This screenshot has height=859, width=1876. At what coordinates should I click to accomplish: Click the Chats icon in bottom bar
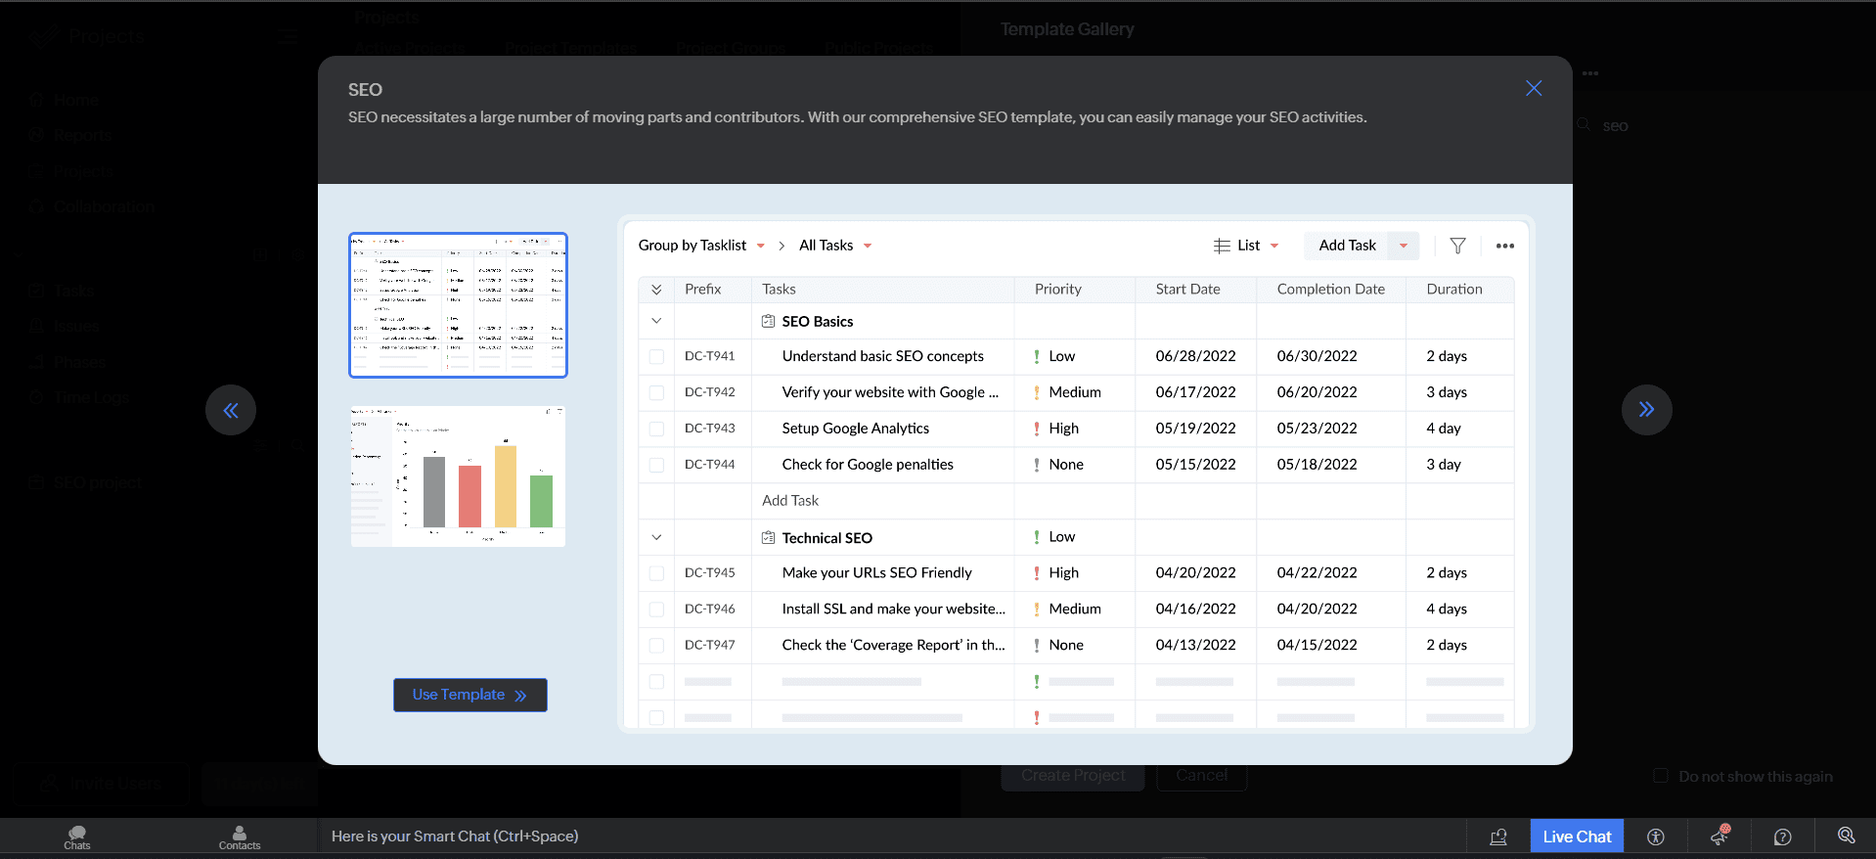(77, 836)
